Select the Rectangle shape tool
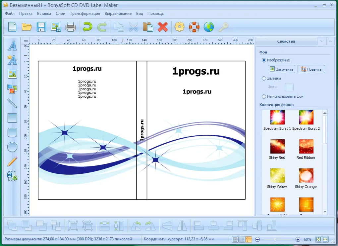The image size is (338, 246). pyautogui.click(x=12, y=118)
